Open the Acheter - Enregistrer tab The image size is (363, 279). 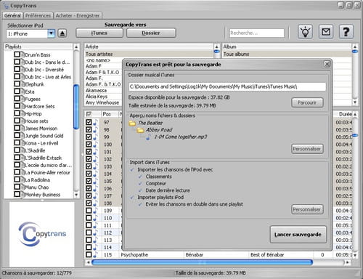tap(78, 15)
